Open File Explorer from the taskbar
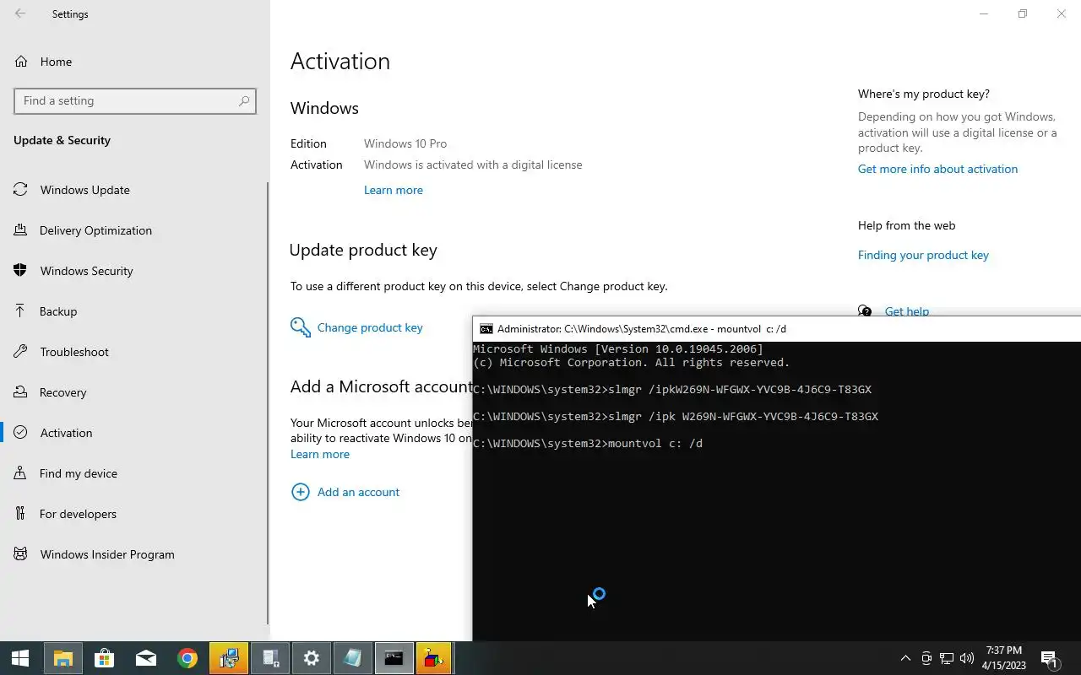 pyautogui.click(x=63, y=658)
